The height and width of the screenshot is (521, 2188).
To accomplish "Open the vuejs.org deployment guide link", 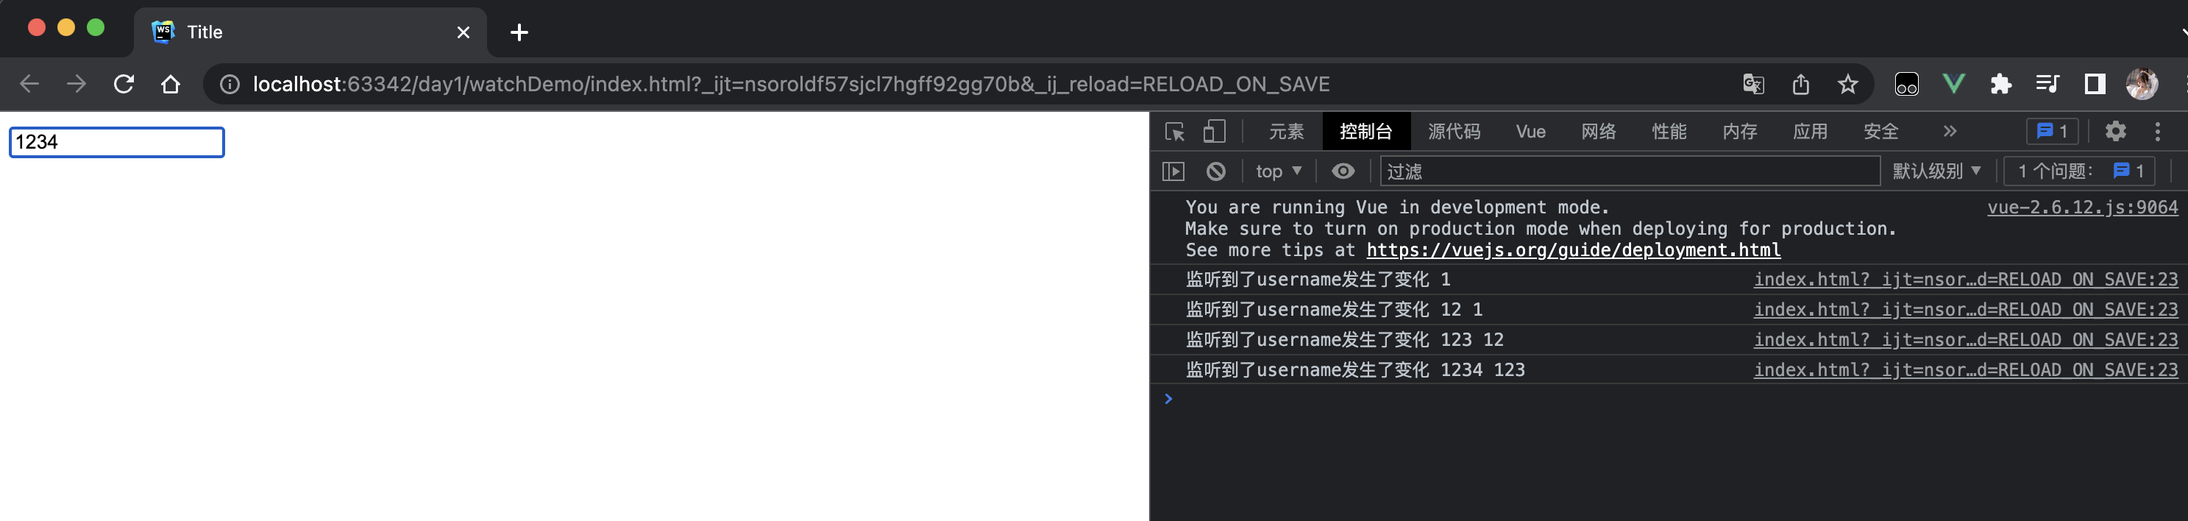I will 1573,251.
